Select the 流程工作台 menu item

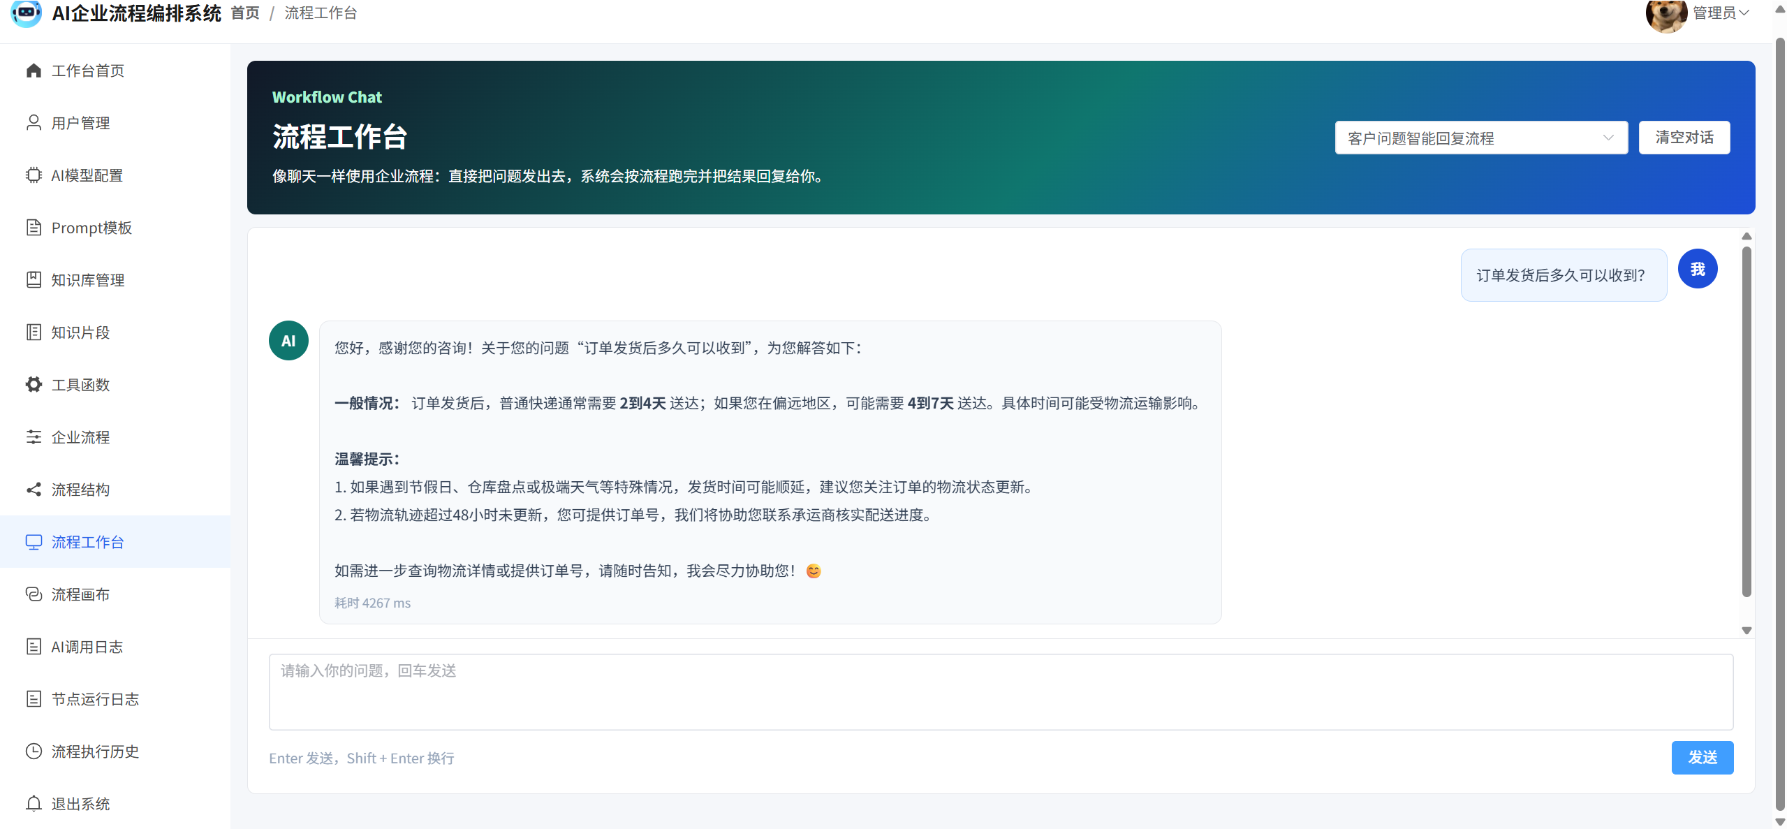pos(115,542)
